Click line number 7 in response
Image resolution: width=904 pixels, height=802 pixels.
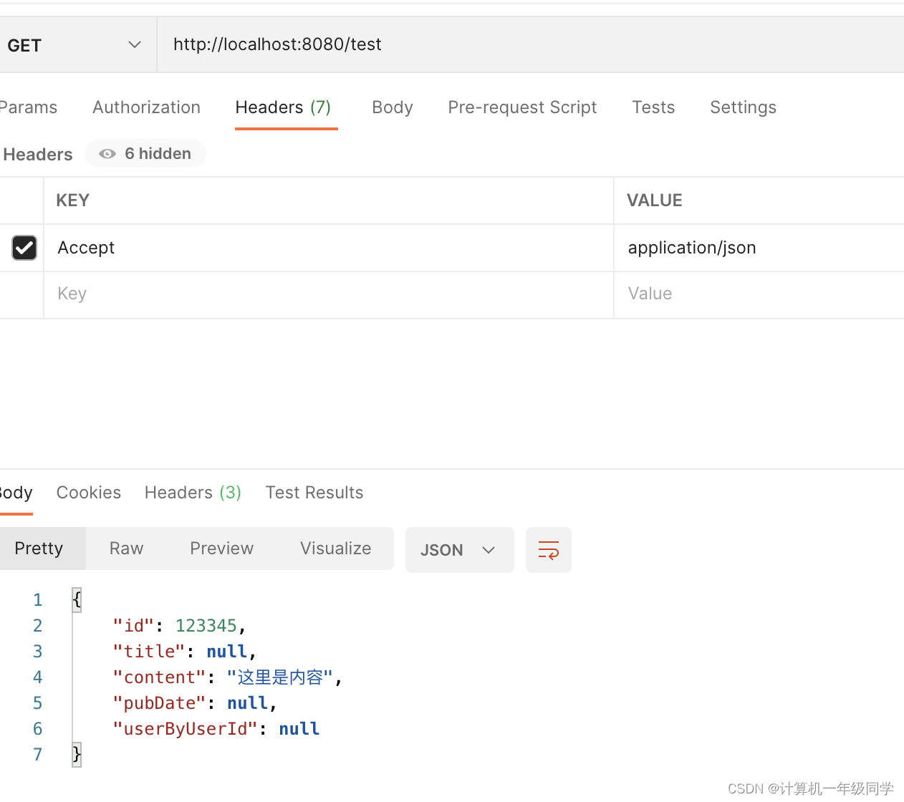(x=38, y=755)
